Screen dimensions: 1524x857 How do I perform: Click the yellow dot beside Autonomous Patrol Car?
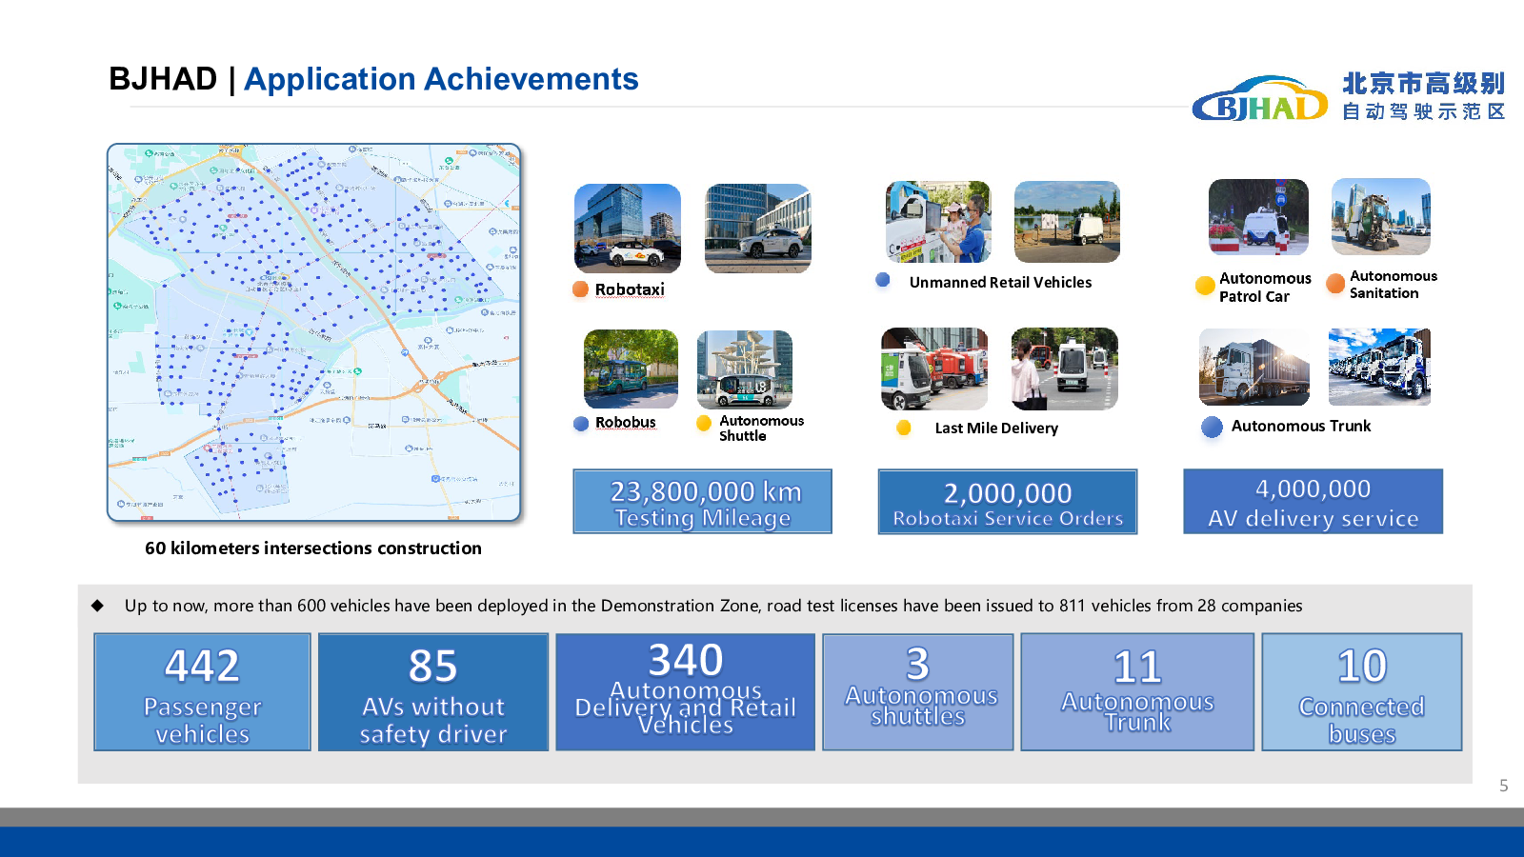tap(1205, 285)
